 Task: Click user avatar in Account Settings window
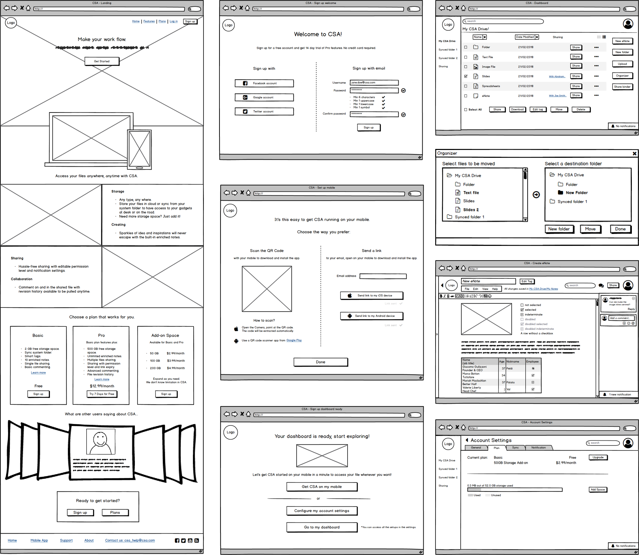pos(628,443)
